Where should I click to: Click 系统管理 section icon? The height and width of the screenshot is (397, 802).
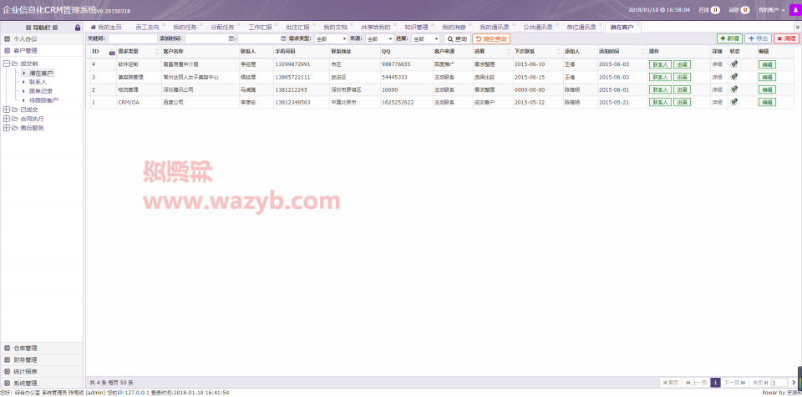[8, 383]
